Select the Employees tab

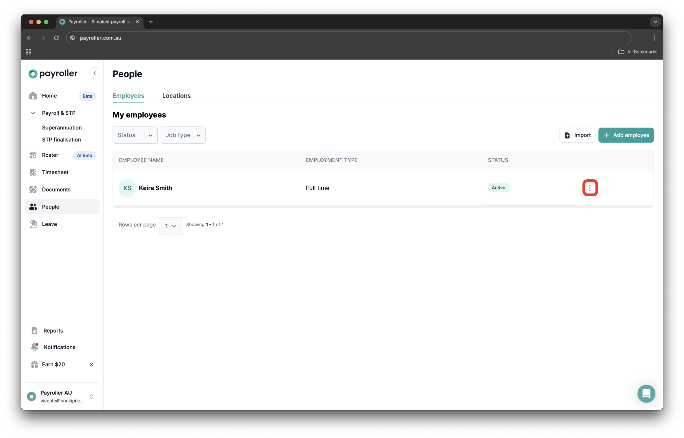click(x=128, y=96)
